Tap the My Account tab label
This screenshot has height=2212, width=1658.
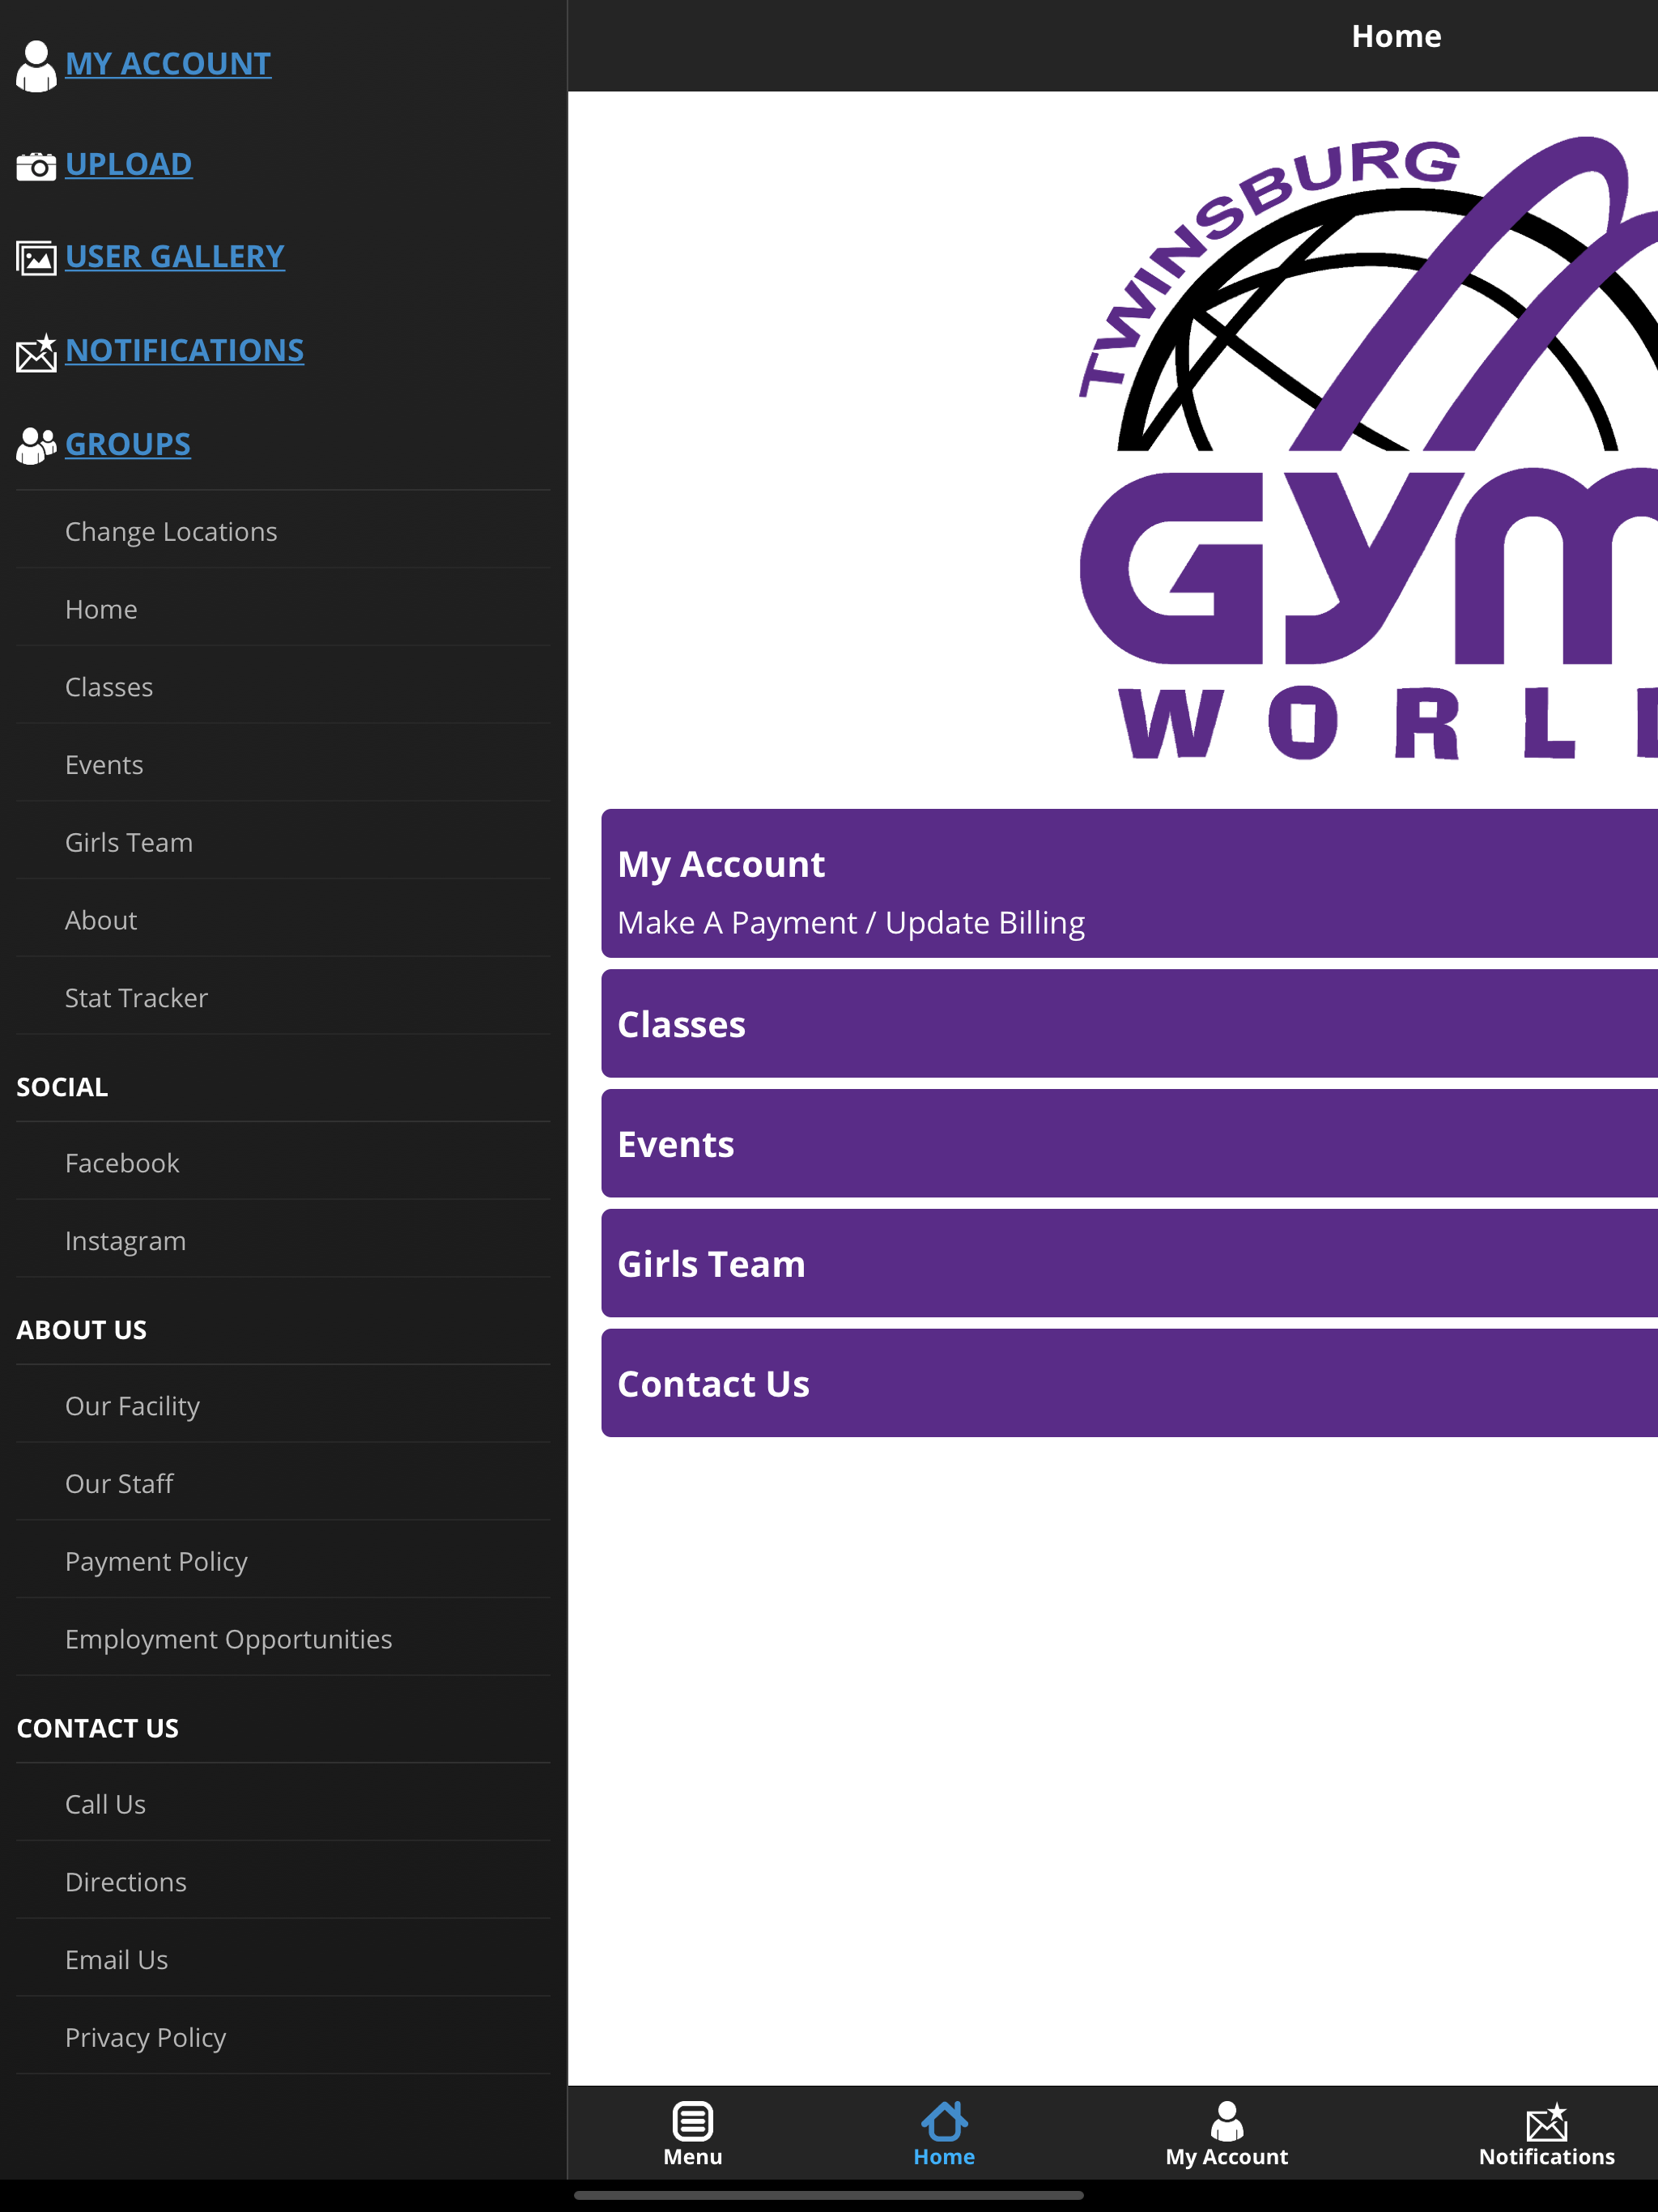1227,2157
